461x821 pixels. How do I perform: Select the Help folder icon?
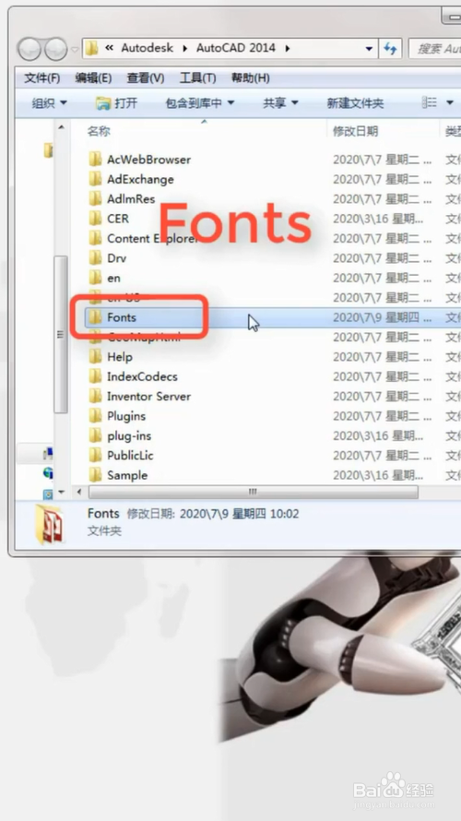point(95,357)
